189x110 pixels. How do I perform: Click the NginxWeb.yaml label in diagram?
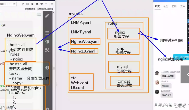pos(85,42)
